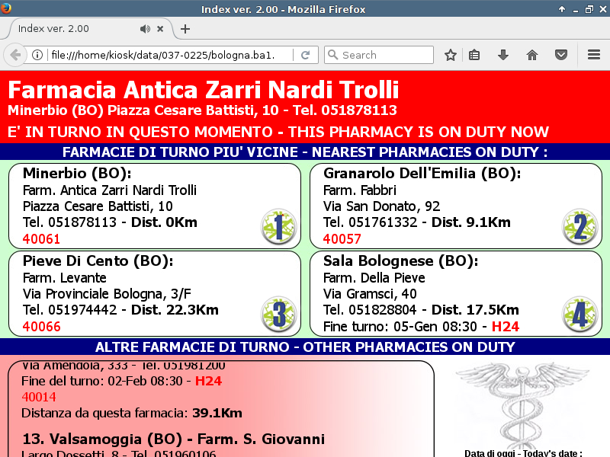Click the number 4 pharmacy badge icon
The width and height of the screenshot is (610, 457).
(579, 315)
